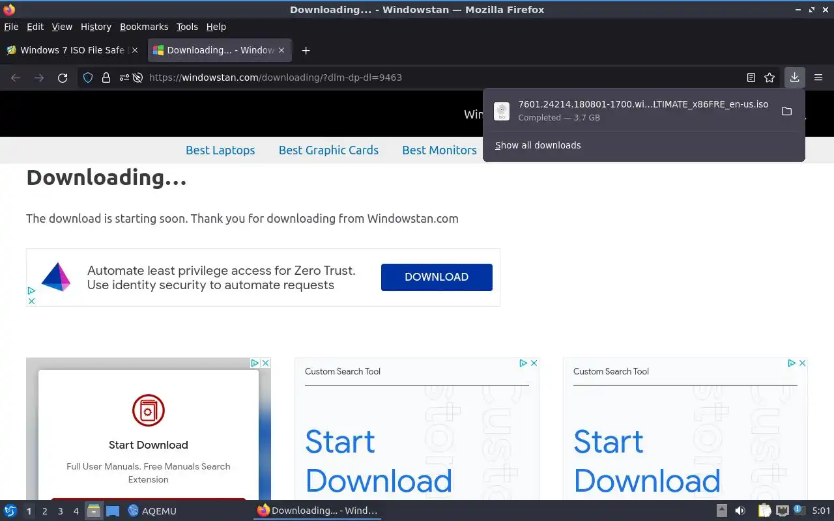834x521 pixels.
Task: Open the Firefox application menu
Action: [x=818, y=77]
